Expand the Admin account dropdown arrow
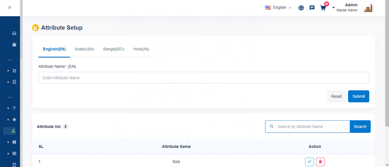389x167 pixels. (333, 8)
